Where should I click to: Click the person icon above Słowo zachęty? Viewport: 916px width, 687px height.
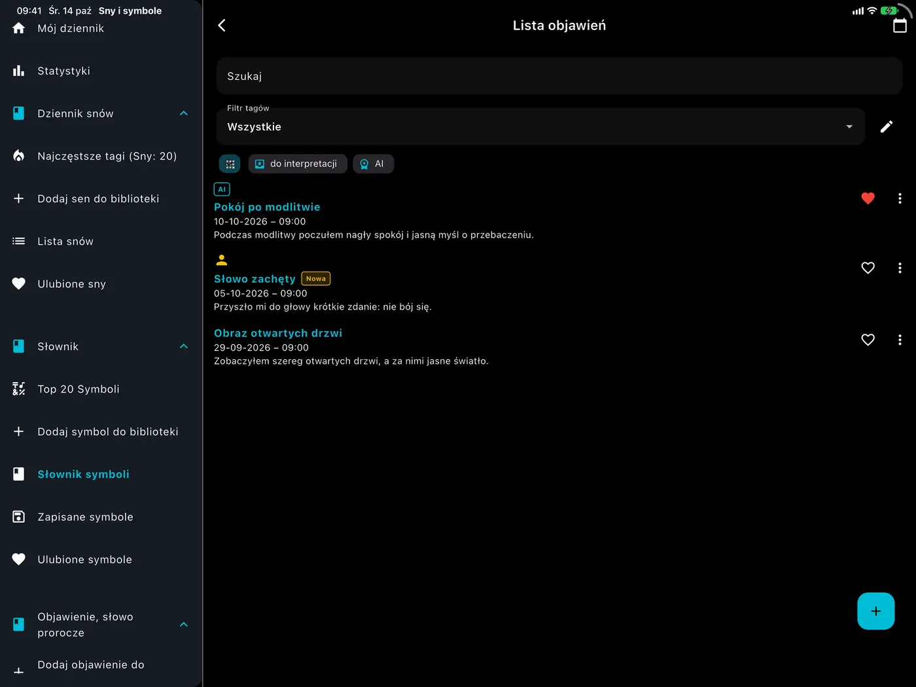[x=222, y=260]
